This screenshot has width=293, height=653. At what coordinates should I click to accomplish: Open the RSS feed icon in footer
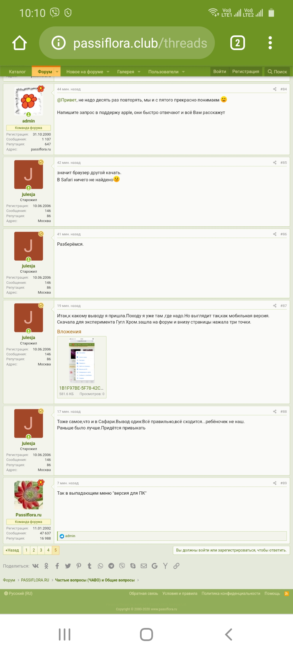coord(286,593)
